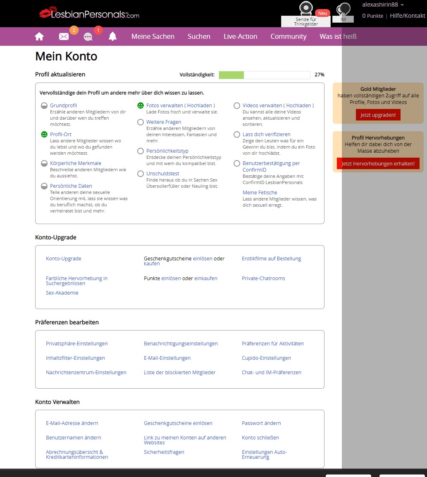Open the Live-Action menu
427x477 pixels.
pyautogui.click(x=241, y=36)
